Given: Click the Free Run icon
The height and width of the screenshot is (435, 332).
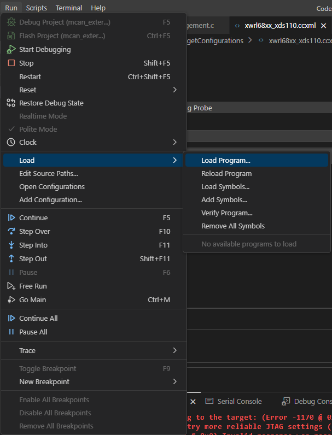Looking at the screenshot, I should point(11,286).
